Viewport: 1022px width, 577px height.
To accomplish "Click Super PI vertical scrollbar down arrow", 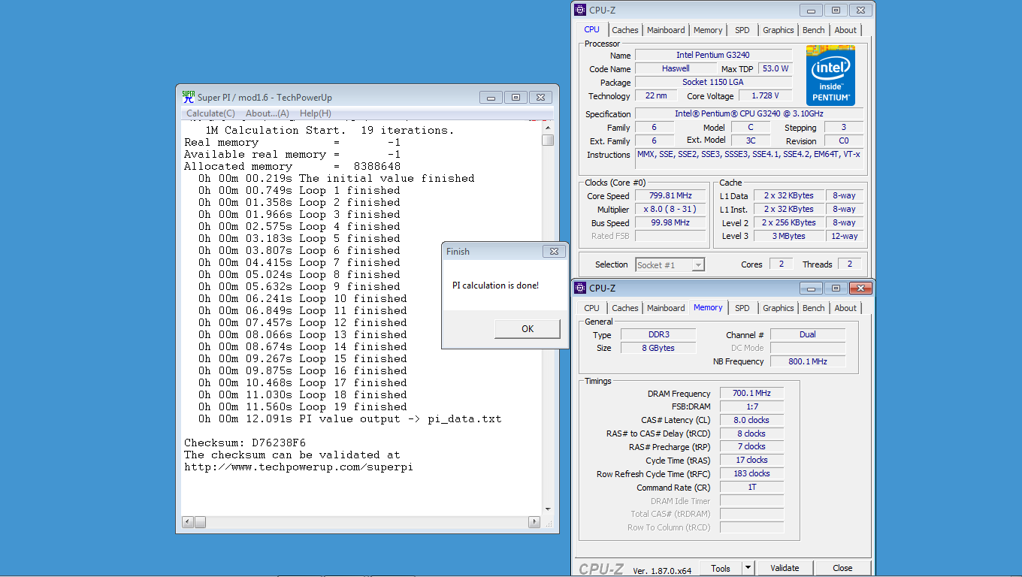I will pos(548,509).
